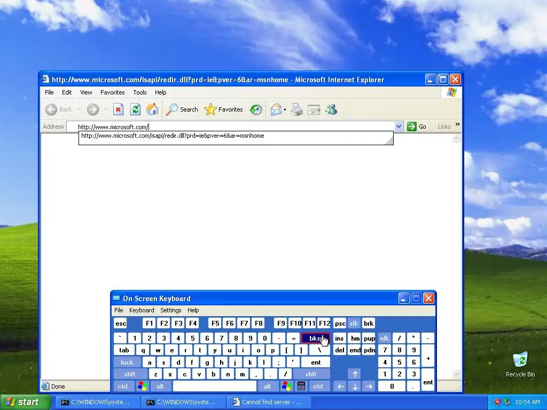
Task: Toggle the left alt key
Action: click(160, 387)
